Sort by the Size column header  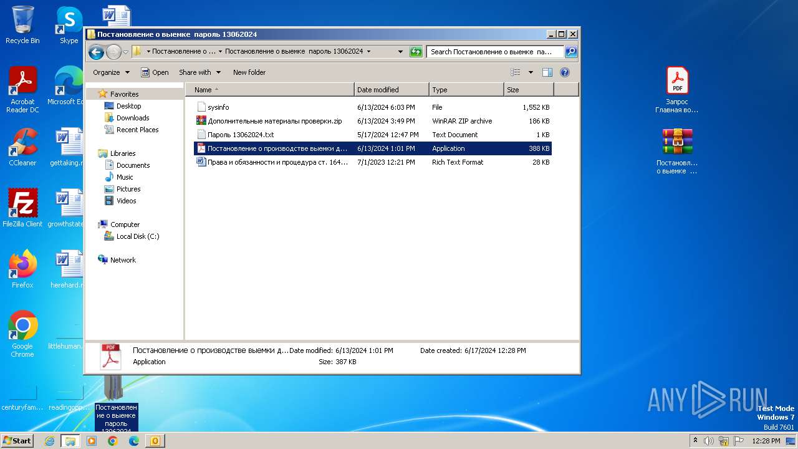point(529,90)
